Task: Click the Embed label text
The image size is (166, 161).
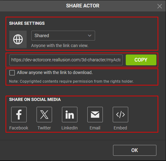Action: 120,128
